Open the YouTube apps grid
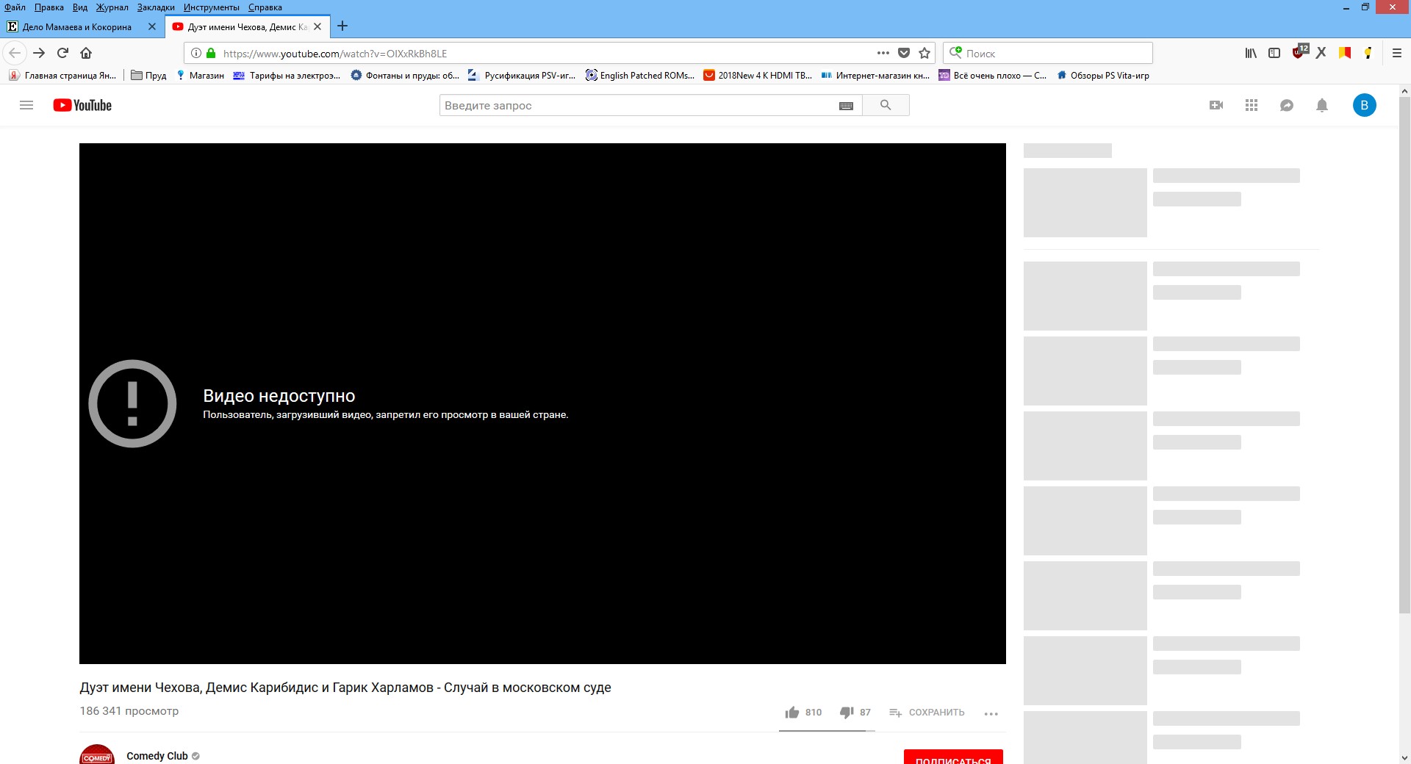The width and height of the screenshot is (1411, 764). (1252, 105)
